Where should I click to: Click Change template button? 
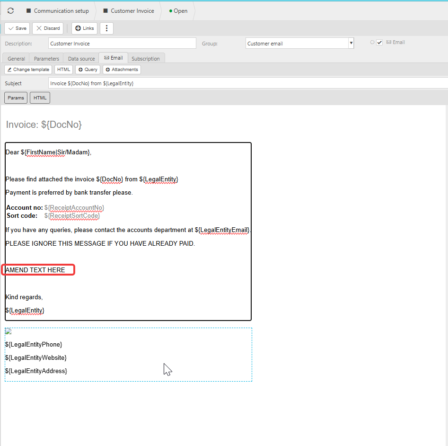pyautogui.click(x=28, y=70)
